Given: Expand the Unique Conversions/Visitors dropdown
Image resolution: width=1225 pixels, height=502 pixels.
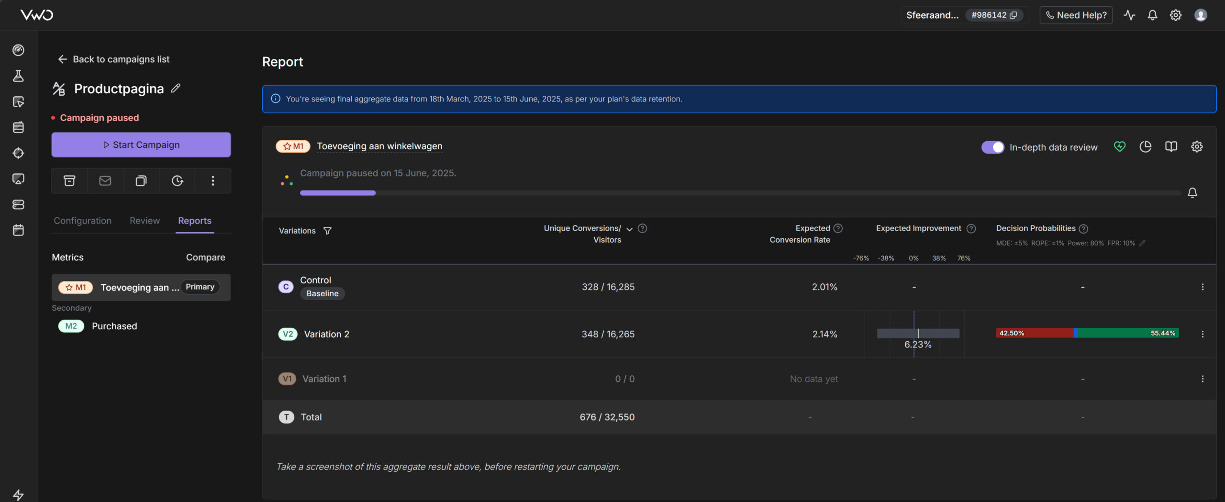Looking at the screenshot, I should tap(629, 229).
